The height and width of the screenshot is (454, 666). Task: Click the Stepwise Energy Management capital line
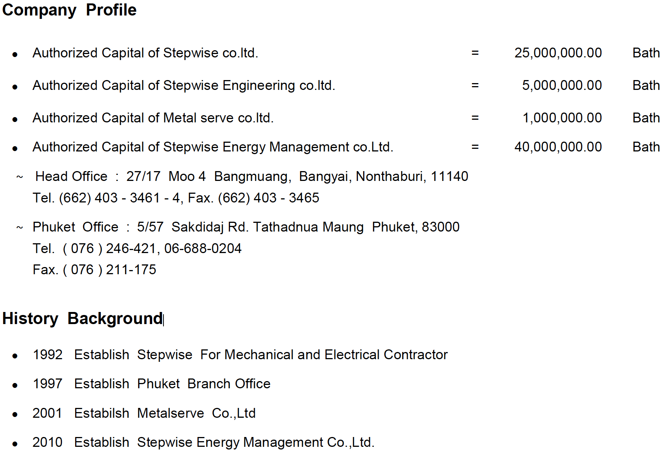pyautogui.click(x=213, y=147)
